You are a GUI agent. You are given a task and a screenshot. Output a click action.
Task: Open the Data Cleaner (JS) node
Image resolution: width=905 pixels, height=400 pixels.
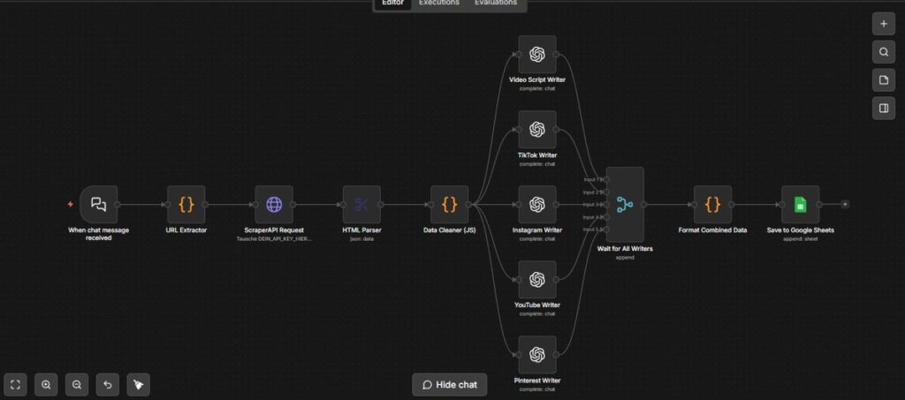click(x=450, y=204)
